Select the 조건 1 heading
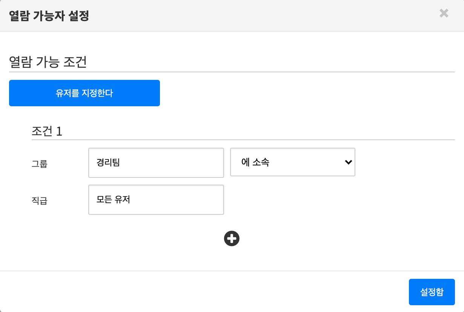The image size is (464, 312). 47,132
